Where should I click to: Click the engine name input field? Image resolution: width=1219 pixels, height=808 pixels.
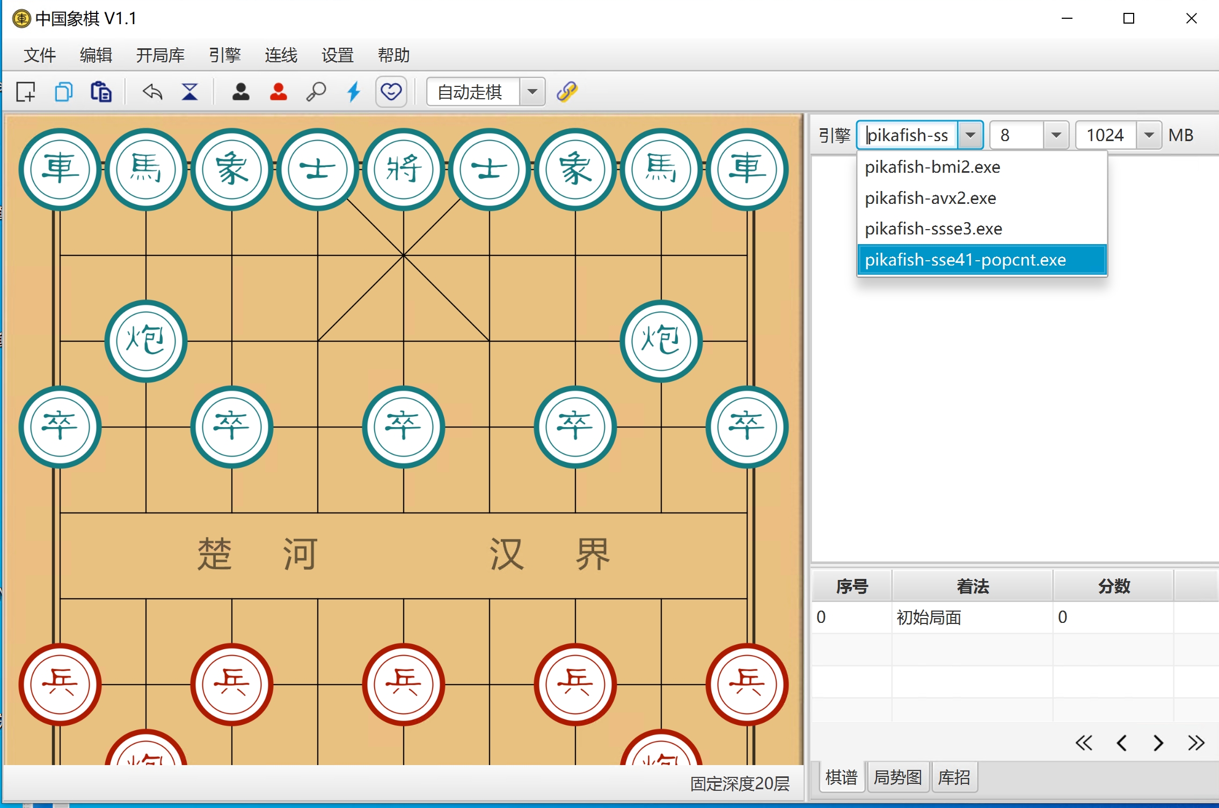(908, 135)
